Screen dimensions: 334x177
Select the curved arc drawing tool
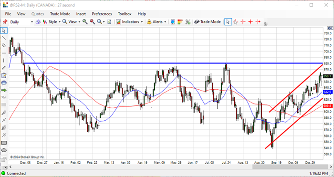point(4,97)
